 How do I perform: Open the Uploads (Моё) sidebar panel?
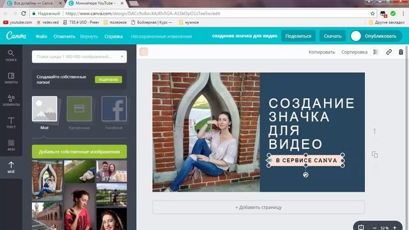point(11,167)
